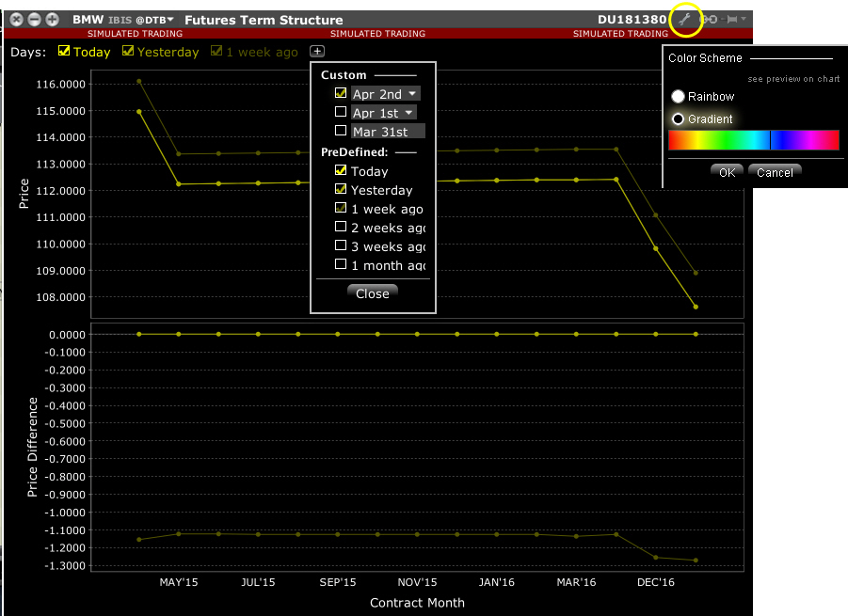848x616 pixels.
Task: Open chart settings with the wrench icon
Action: pyautogui.click(x=686, y=18)
